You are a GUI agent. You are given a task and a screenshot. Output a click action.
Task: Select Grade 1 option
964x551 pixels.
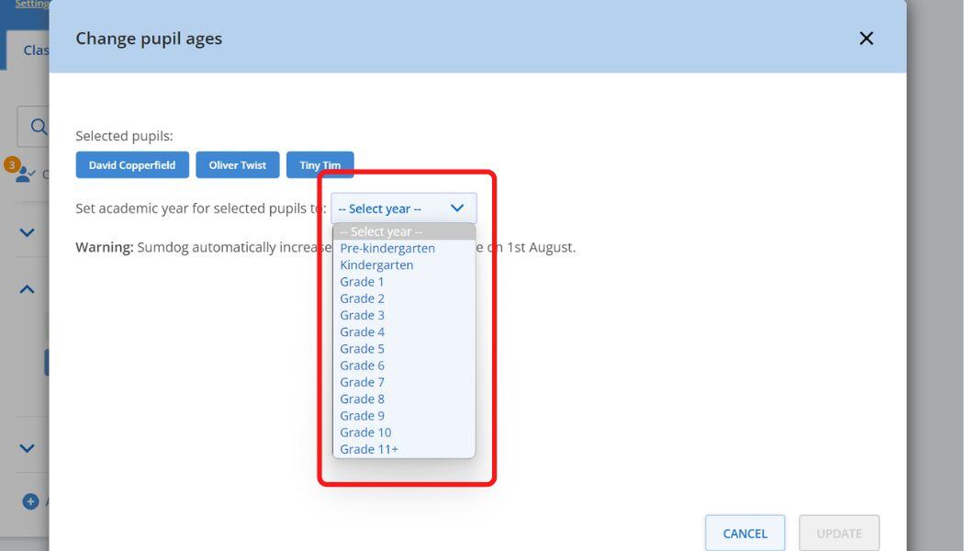pos(363,282)
